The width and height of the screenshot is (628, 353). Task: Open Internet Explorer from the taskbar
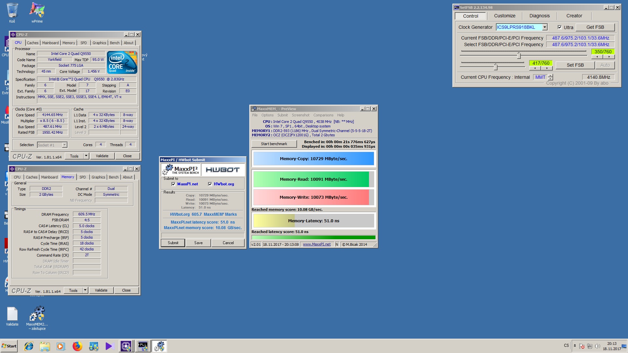pyautogui.click(x=29, y=346)
